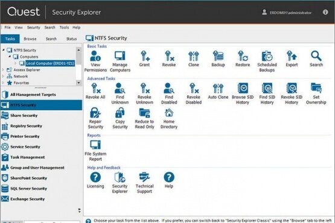Image resolution: width=335 pixels, height=223 pixels.
Task: Open the Security menu
Action: point(34,27)
